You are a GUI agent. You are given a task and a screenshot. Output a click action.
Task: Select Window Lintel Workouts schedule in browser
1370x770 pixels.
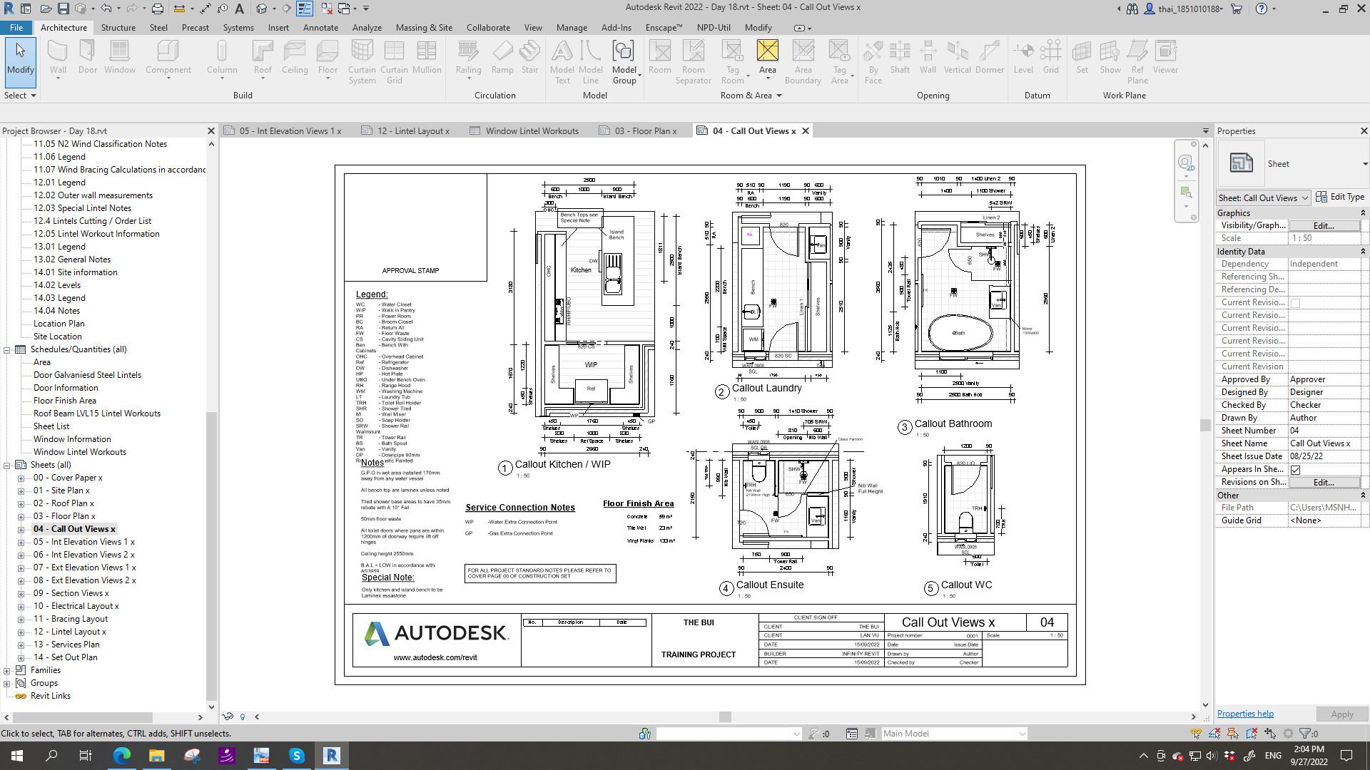point(79,452)
